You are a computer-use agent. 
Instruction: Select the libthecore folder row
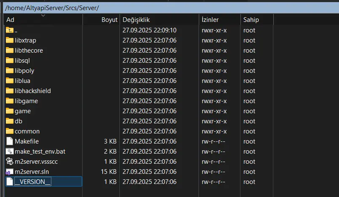pos(29,51)
